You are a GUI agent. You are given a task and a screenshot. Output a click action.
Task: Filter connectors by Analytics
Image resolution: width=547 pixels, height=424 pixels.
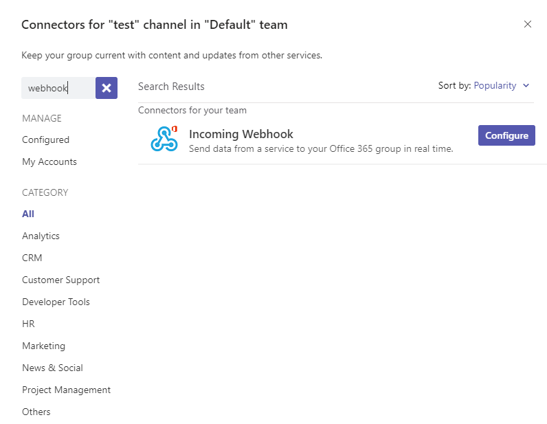point(41,236)
